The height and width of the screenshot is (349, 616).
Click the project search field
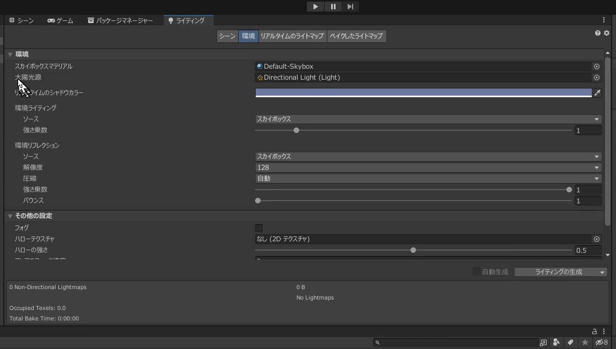[456, 343]
